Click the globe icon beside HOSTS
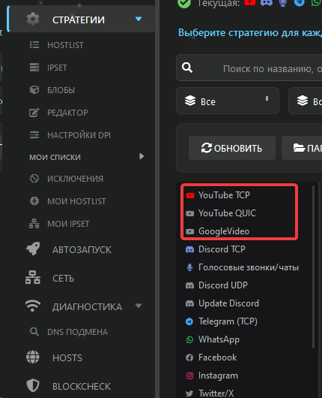322x398 pixels. tap(33, 357)
